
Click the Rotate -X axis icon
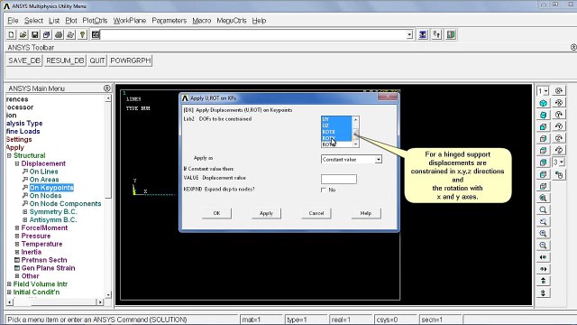point(559,103)
